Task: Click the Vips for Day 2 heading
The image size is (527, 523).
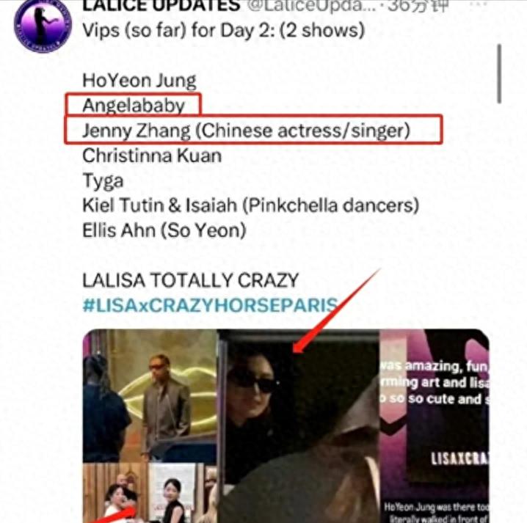Action: 224,30
